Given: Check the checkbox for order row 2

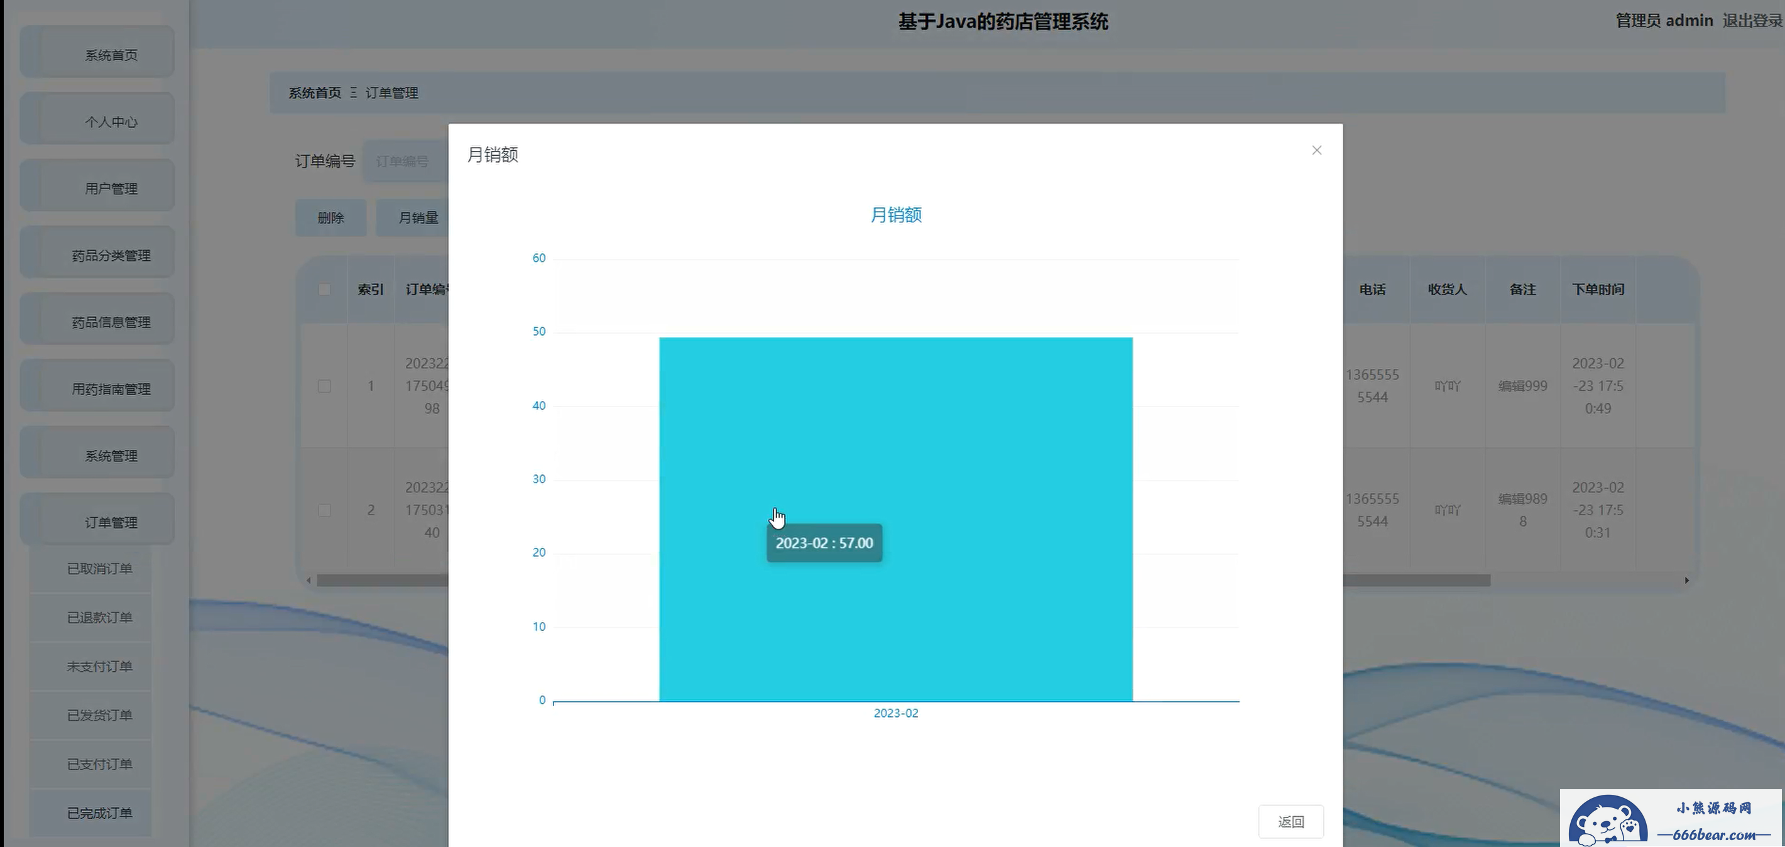Looking at the screenshot, I should 324,510.
